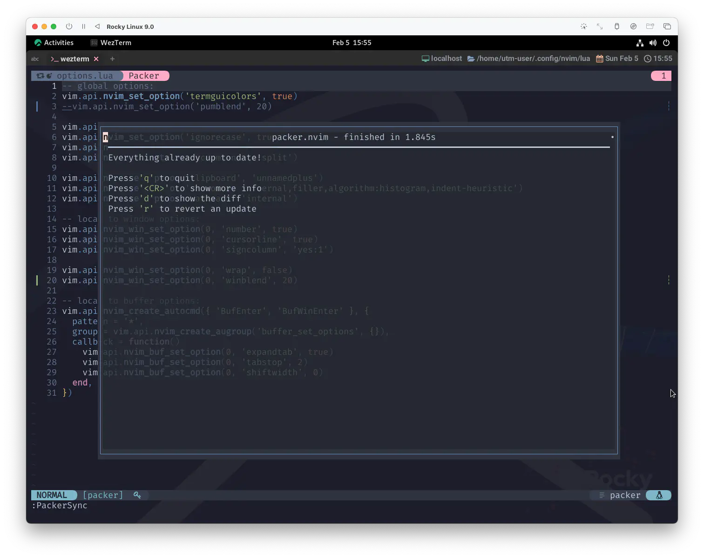Open the Feb 5 15:55 clock menu
Image resolution: width=704 pixels, height=558 pixels.
click(352, 43)
